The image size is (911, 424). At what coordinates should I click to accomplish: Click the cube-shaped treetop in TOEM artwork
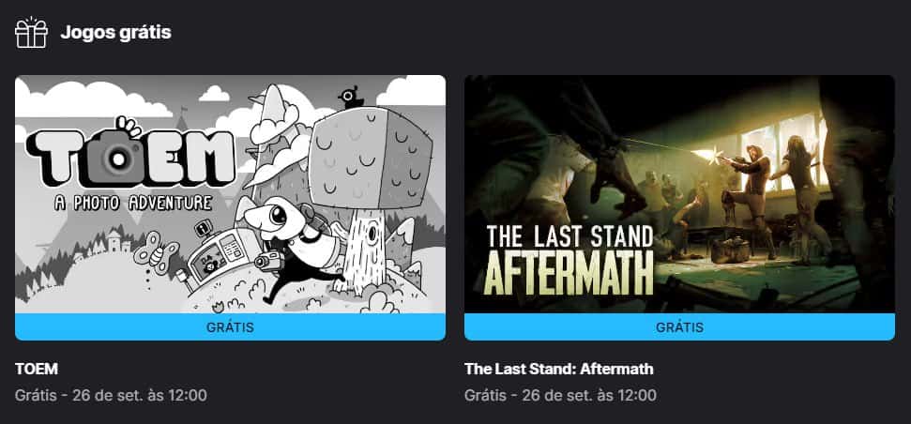371,158
